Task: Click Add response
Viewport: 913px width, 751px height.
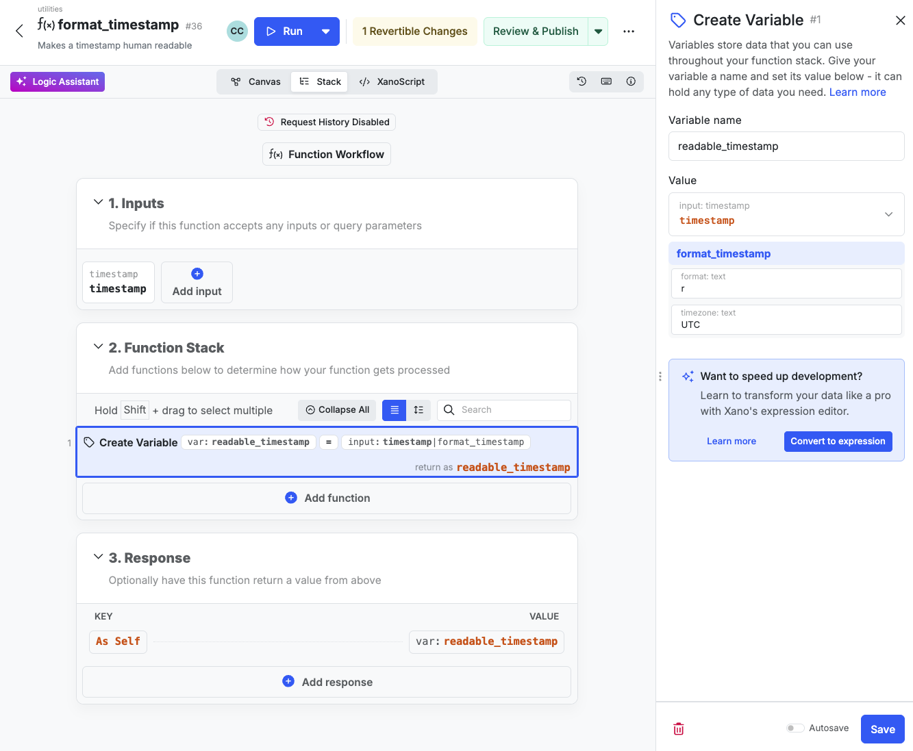Action: (327, 682)
